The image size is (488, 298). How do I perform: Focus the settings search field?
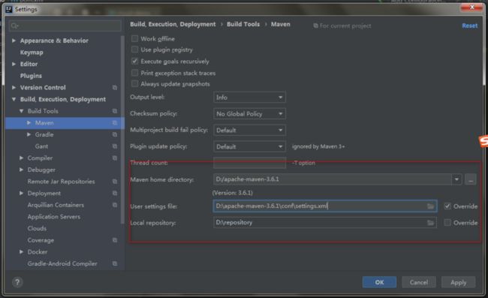[65, 26]
